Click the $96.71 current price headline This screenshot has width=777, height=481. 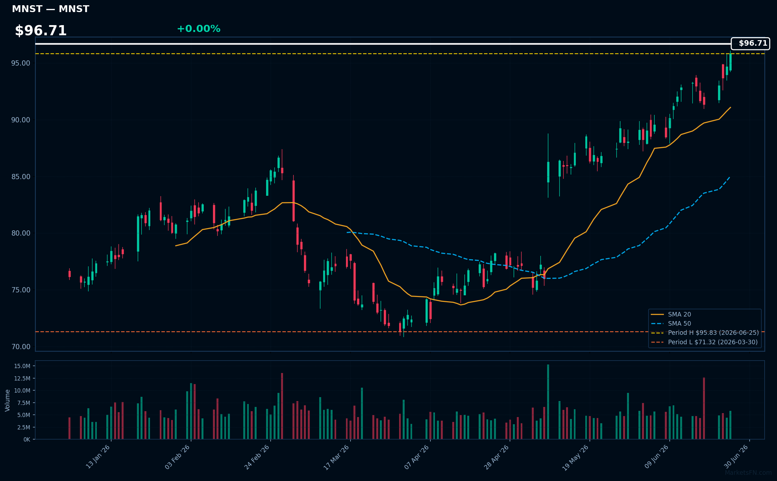(41, 31)
